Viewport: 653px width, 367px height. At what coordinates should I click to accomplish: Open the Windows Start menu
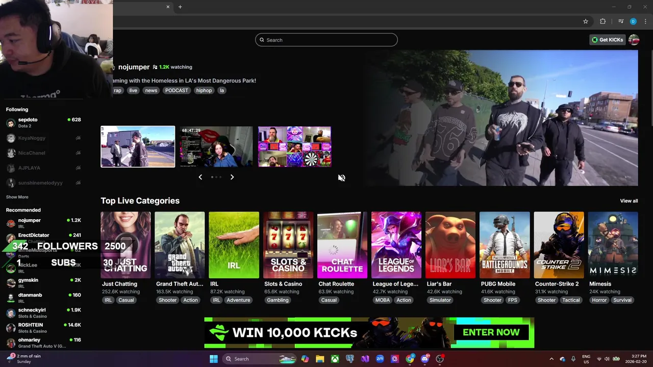[214, 359]
